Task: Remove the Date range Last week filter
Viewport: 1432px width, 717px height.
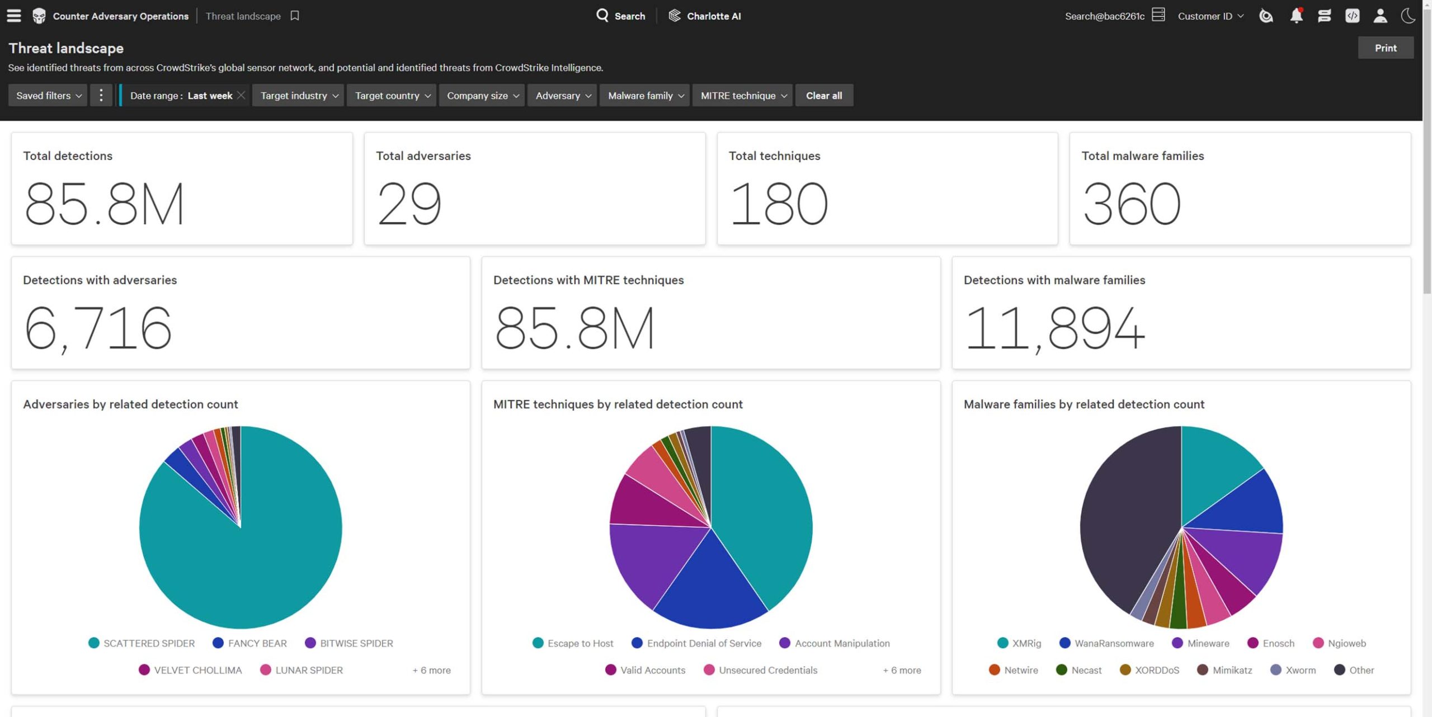Action: pyautogui.click(x=241, y=95)
